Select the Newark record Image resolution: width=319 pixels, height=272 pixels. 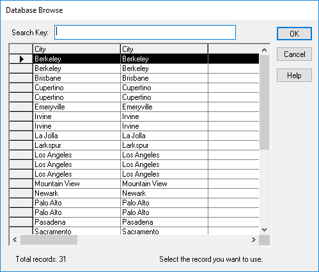pos(134,193)
